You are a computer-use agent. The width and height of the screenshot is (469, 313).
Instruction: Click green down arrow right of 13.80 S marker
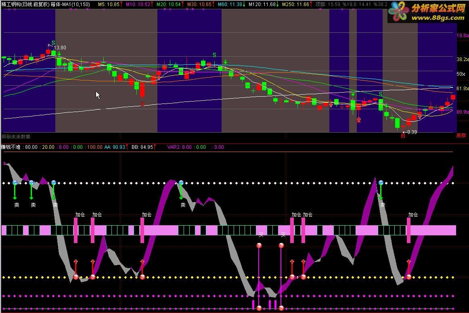click(59, 54)
